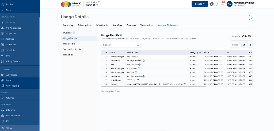Open Backups icon in sidebar
The height and width of the screenshot is (131, 274).
click(x=2, y=39)
